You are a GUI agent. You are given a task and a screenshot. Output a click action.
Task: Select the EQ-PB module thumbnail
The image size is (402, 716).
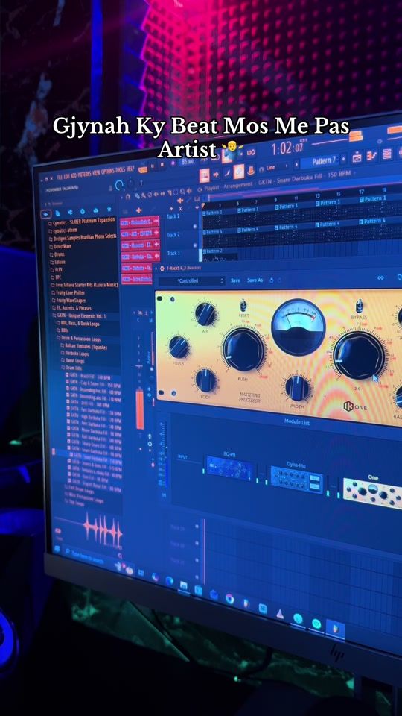coord(230,468)
